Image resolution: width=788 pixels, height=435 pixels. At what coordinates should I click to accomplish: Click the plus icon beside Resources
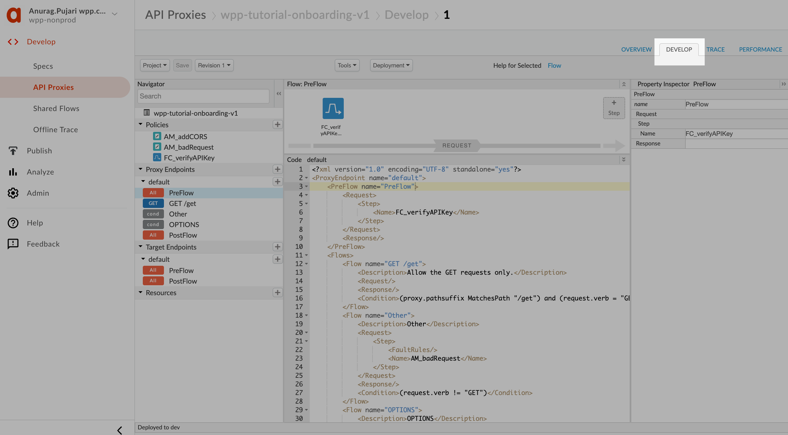277,293
